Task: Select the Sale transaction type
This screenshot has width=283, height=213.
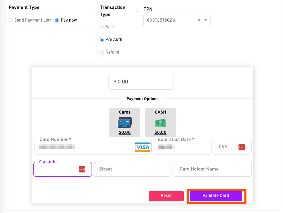Action: [x=102, y=27]
